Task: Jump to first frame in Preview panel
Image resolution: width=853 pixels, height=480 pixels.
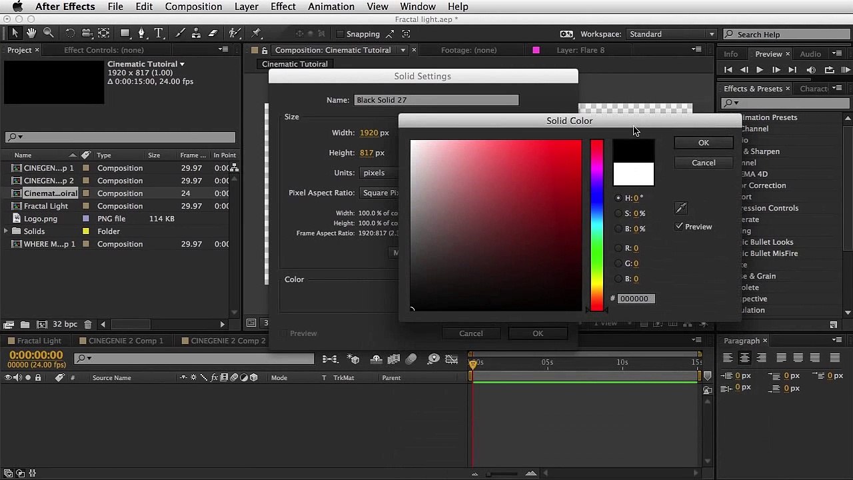Action: 728,70
